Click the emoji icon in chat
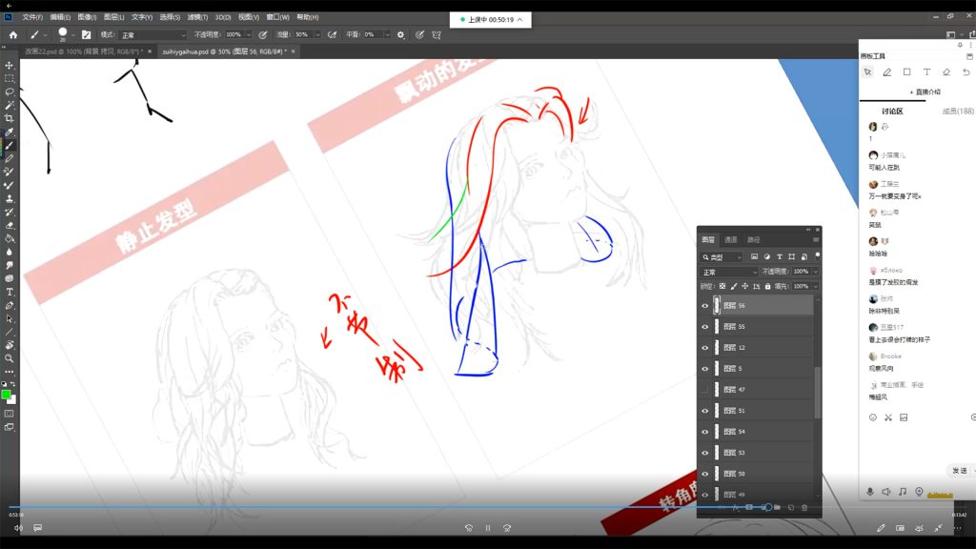 [x=872, y=417]
